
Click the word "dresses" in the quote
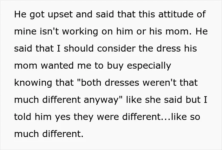pyautogui.click(x=122, y=83)
